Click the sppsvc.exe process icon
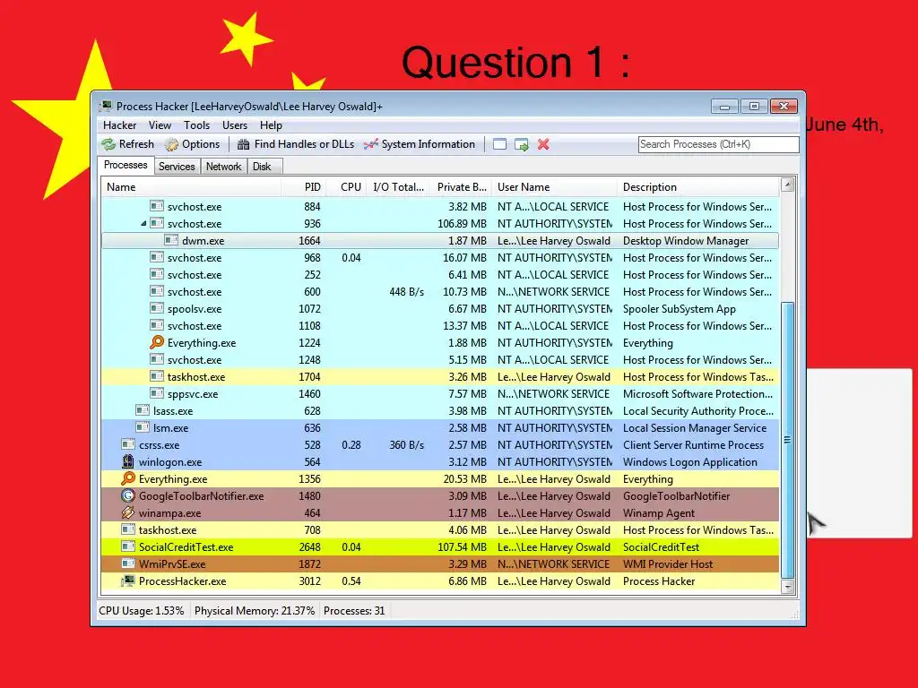 [x=156, y=393]
